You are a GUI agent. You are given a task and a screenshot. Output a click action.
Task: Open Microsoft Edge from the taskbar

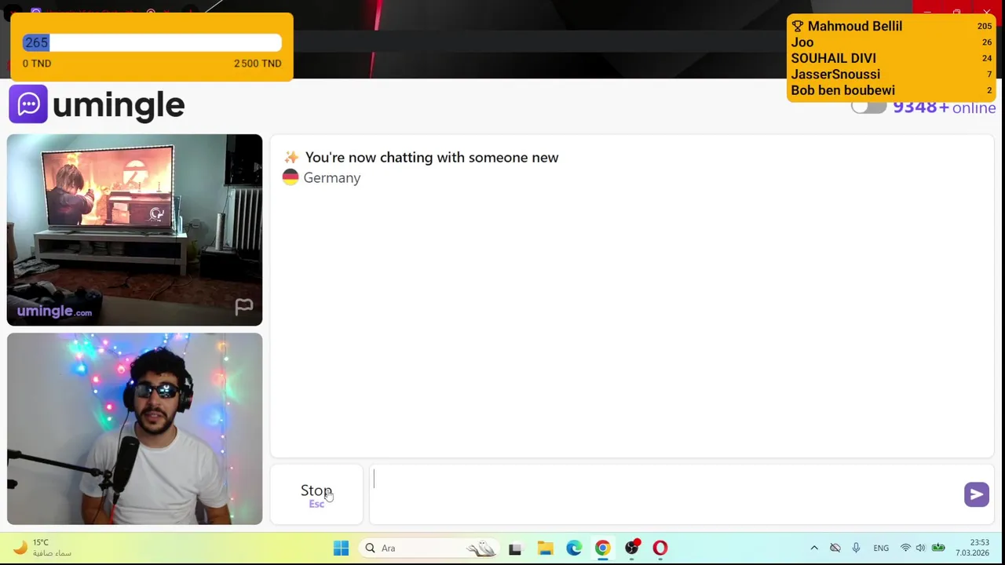(574, 548)
